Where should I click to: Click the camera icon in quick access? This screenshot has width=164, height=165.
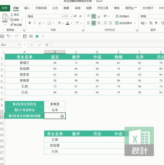(31, 36)
